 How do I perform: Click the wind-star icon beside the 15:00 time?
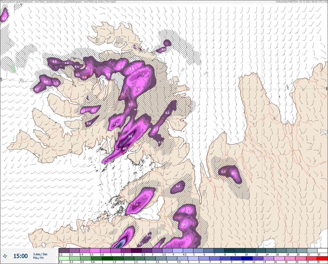(x=5, y=256)
